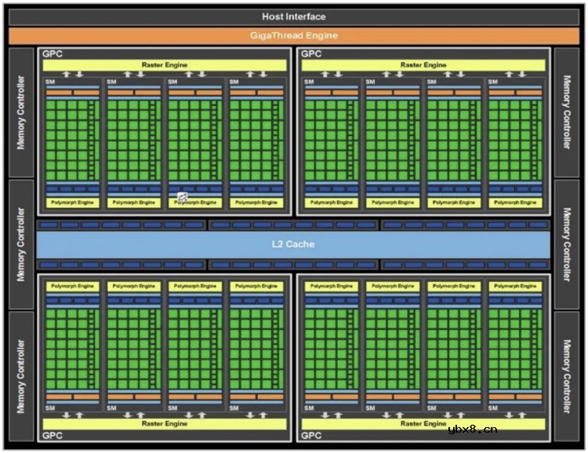Click the GPC label in bottom-left cluster
The image size is (588, 453).
coord(53,435)
